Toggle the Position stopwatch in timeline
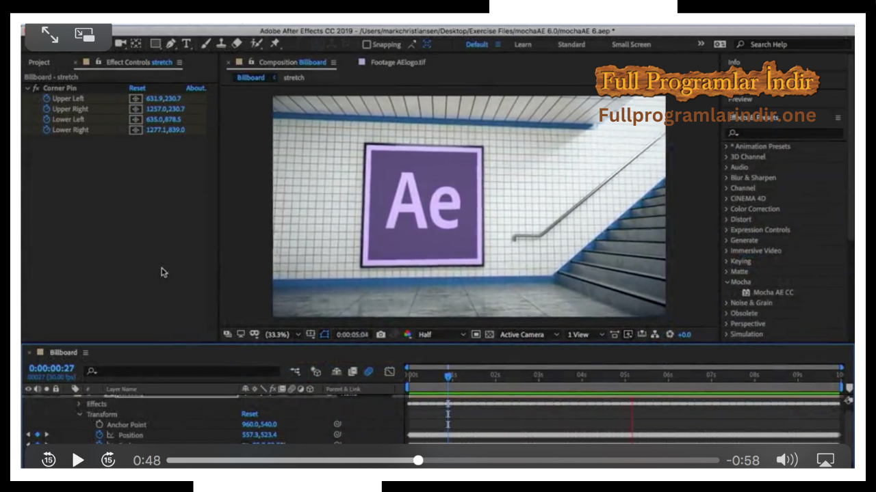The width and height of the screenshot is (876, 492). (x=99, y=435)
